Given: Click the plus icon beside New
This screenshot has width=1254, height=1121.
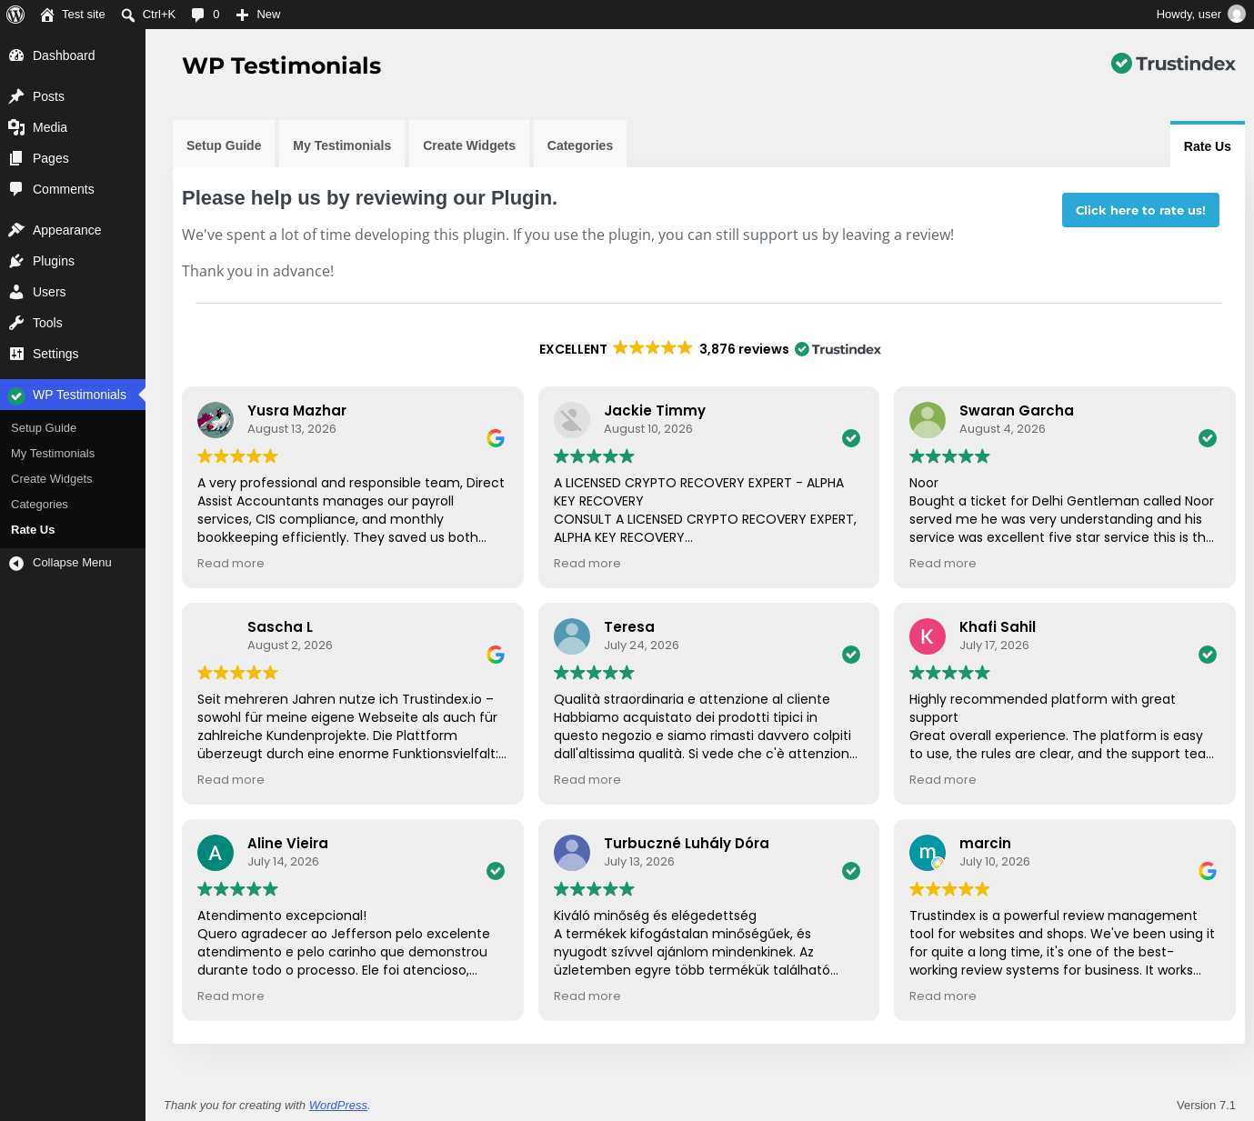Looking at the screenshot, I should pyautogui.click(x=242, y=15).
